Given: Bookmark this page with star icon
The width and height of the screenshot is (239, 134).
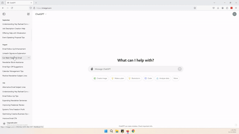Looking at the screenshot, I should (x=195, y=8).
